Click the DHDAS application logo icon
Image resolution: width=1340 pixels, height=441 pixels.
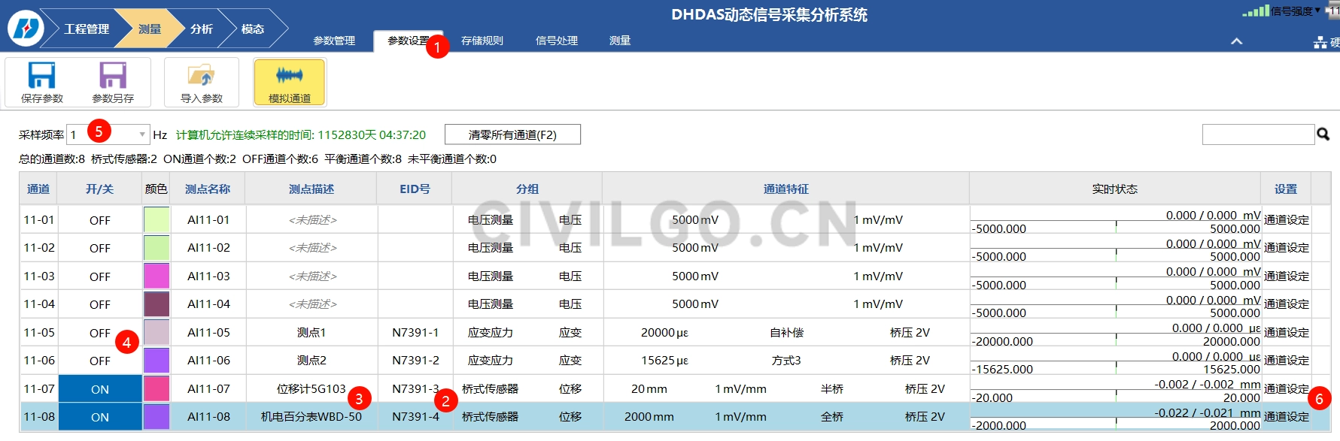pos(26,29)
